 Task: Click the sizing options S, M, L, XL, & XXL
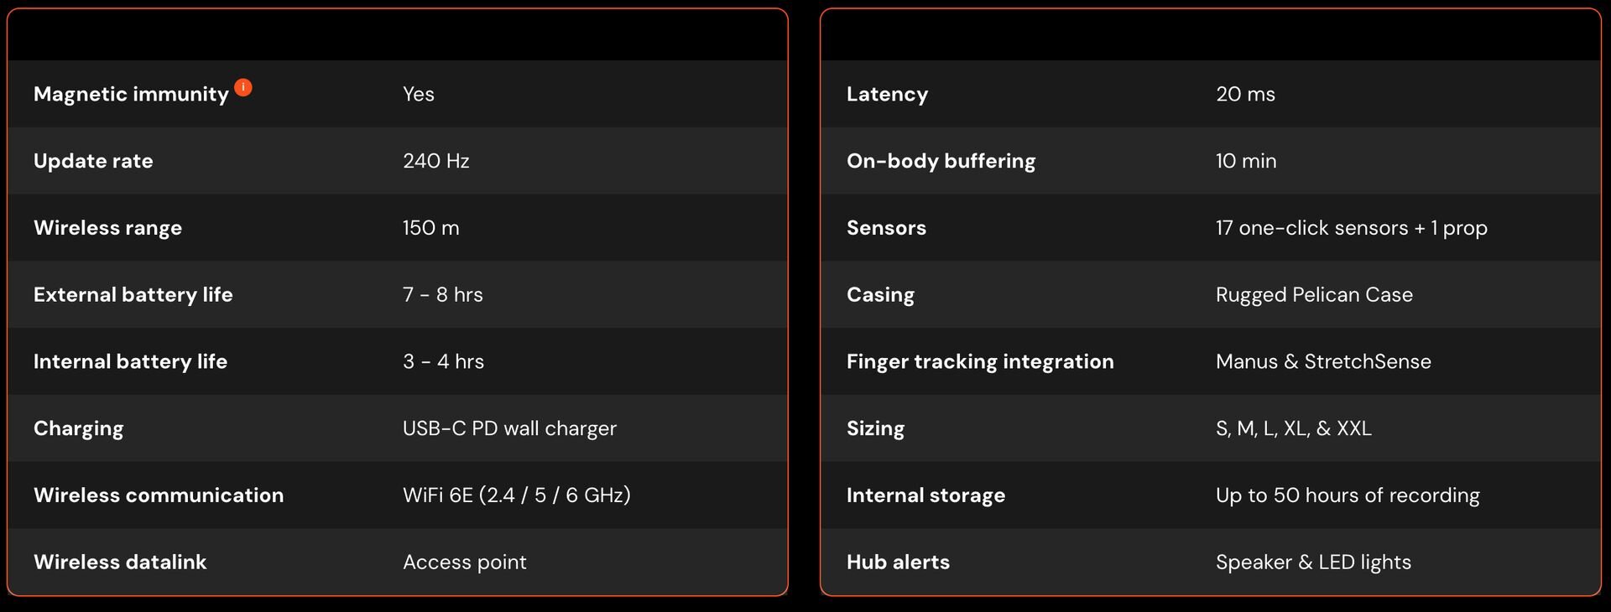click(x=1293, y=428)
